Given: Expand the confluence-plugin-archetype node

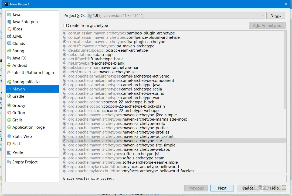Looking at the screenshot, I should [x=64, y=37].
